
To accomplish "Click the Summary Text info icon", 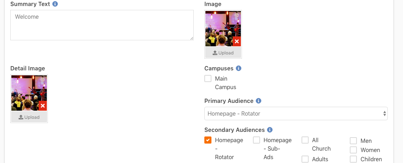I will coord(55,4).
